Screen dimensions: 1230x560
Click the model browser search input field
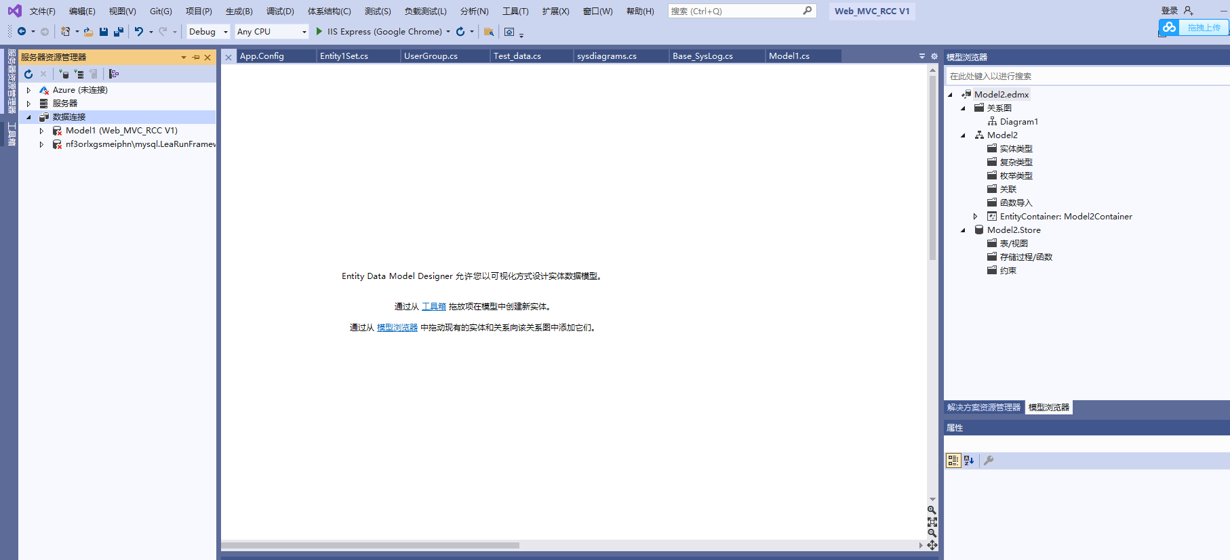[1087, 77]
